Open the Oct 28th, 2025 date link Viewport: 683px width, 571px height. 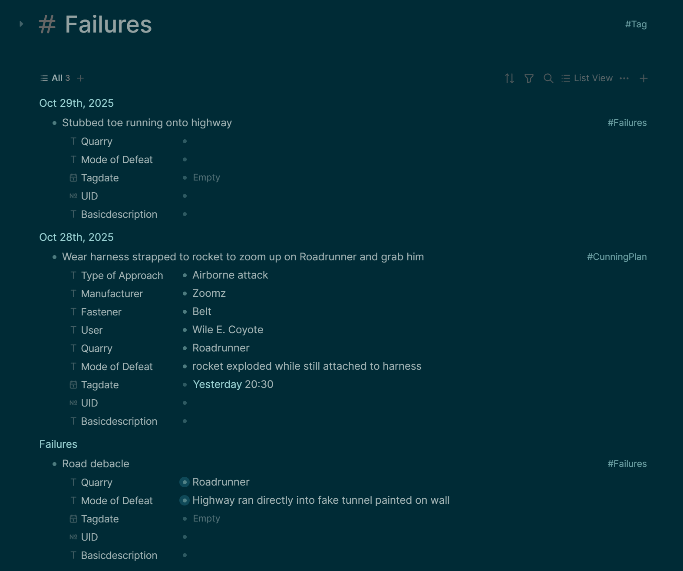[x=76, y=237]
